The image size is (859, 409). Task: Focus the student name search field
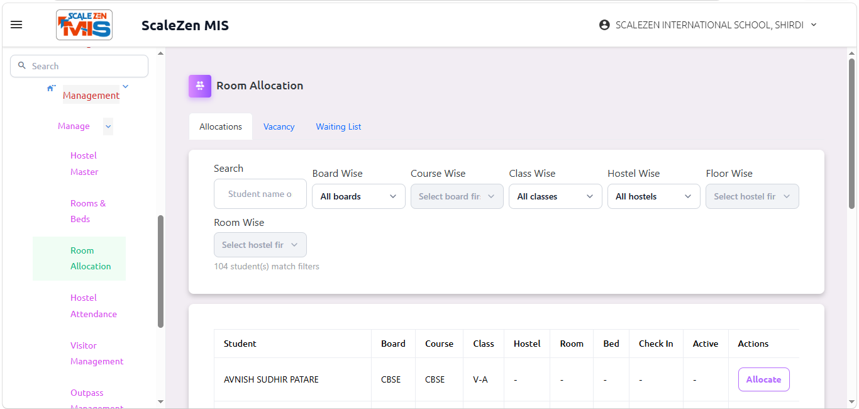[x=260, y=194]
